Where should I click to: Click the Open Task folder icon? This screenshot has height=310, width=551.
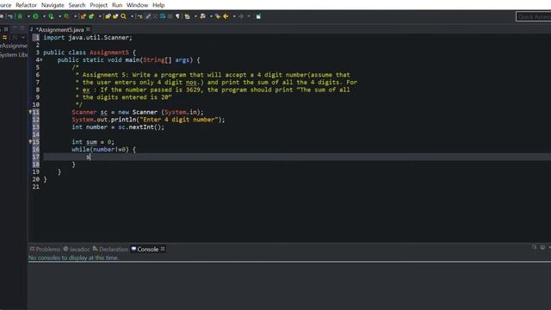click(x=115, y=16)
